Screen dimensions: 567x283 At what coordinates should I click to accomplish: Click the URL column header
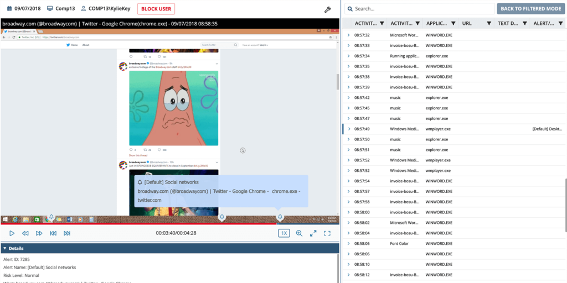click(466, 23)
